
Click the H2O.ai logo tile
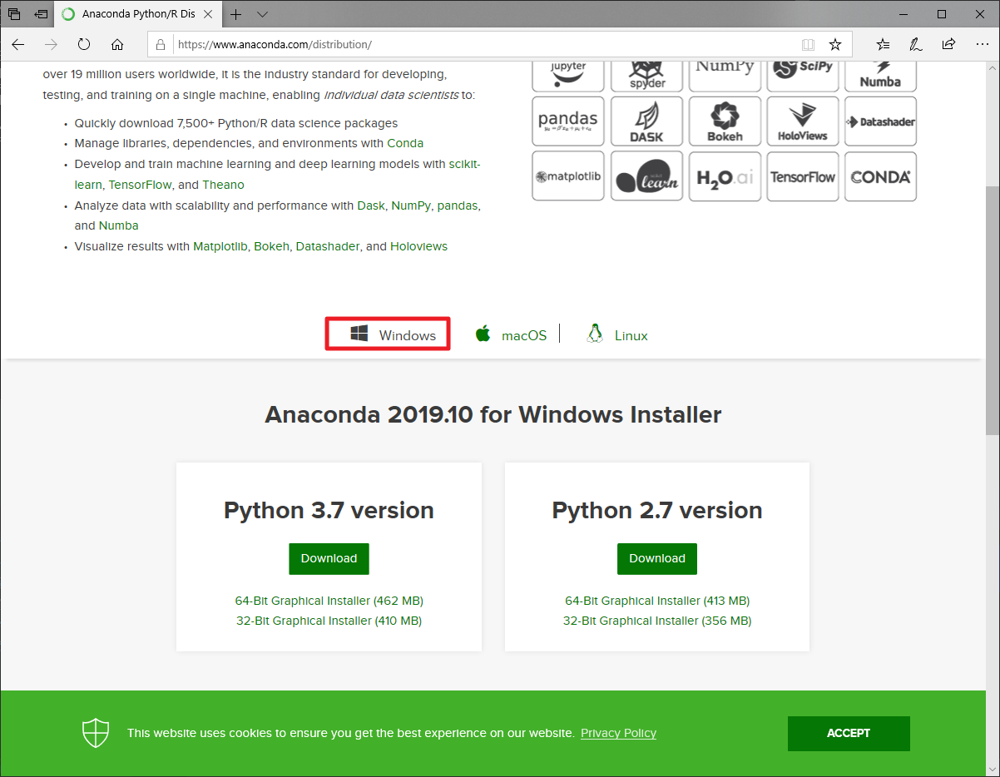point(725,176)
